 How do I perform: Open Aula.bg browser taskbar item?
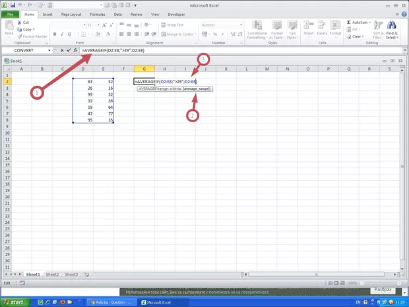click(x=111, y=302)
